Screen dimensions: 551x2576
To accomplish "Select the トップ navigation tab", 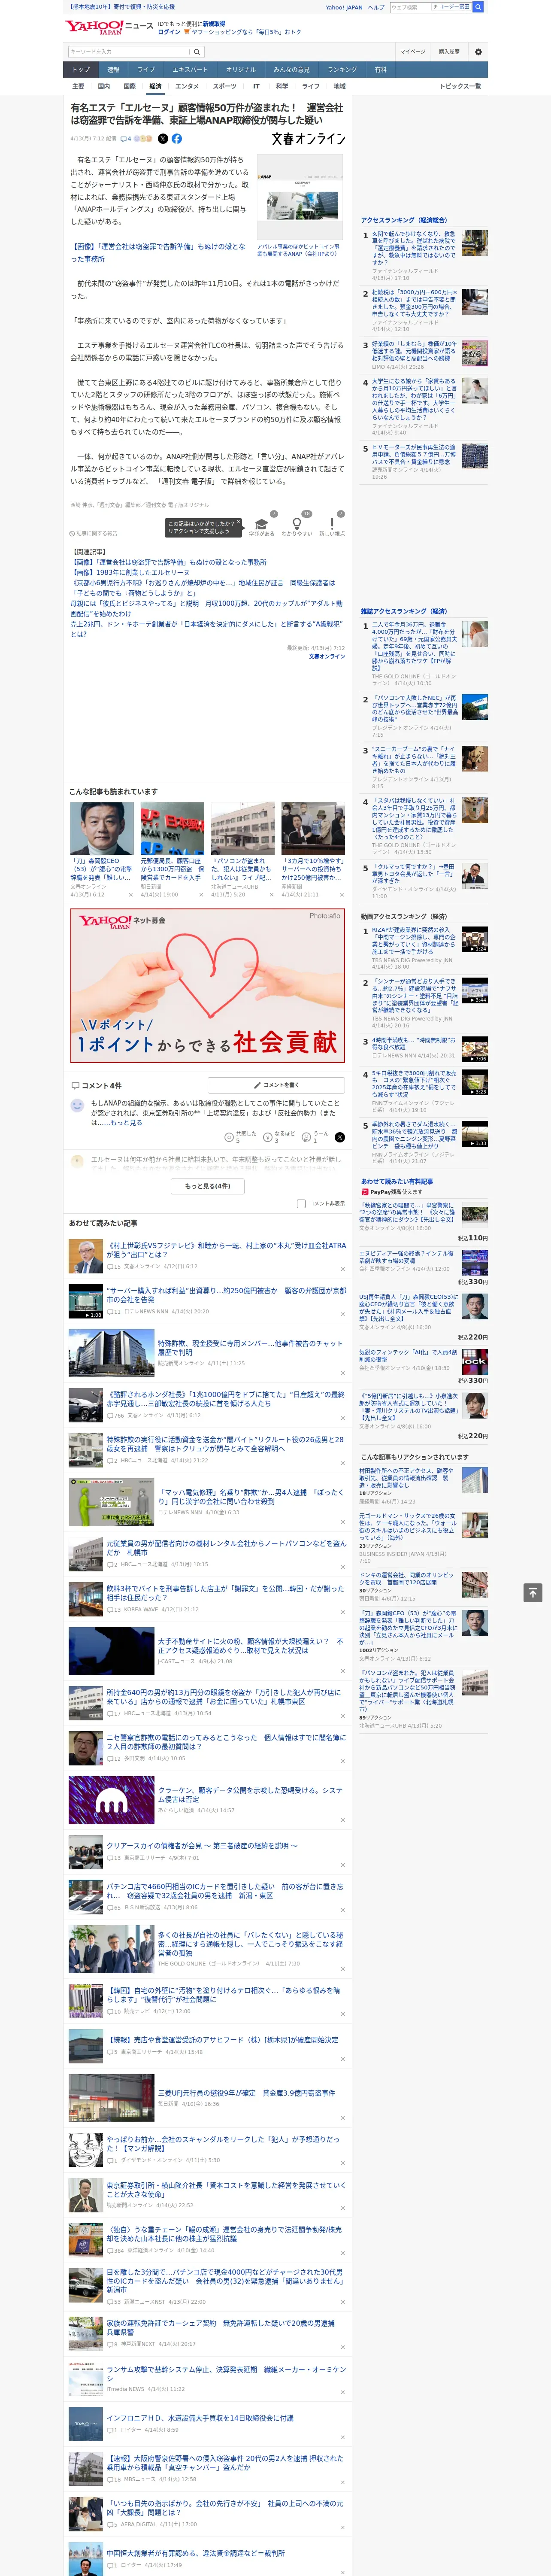I will point(81,70).
